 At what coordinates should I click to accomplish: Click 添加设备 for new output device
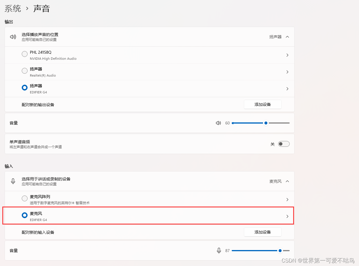tap(263, 104)
